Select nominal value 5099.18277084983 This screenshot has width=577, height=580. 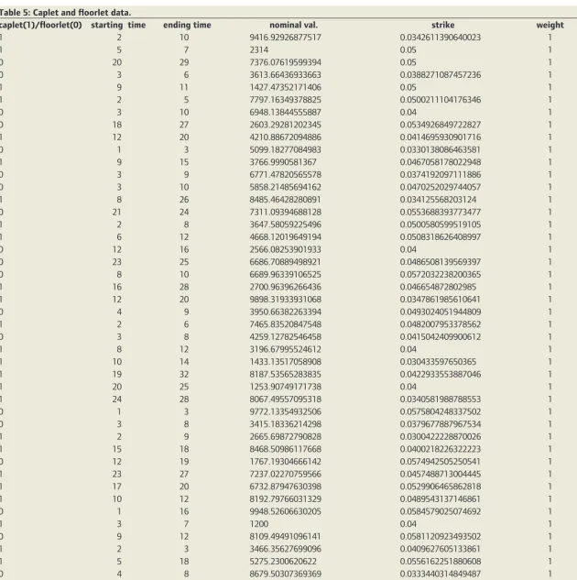[x=286, y=149]
